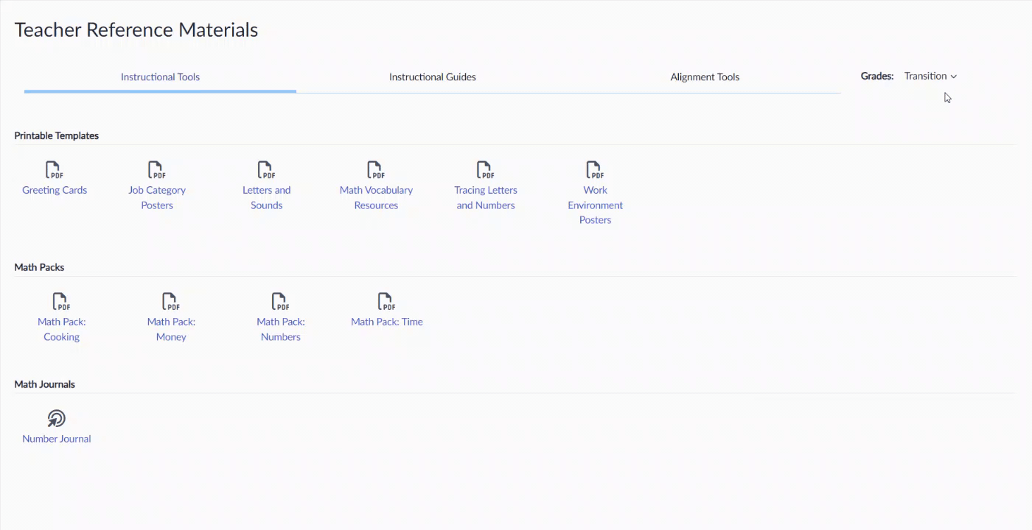The image size is (1032, 530).
Task: Click the Printable Templates section heading
Action: [57, 135]
